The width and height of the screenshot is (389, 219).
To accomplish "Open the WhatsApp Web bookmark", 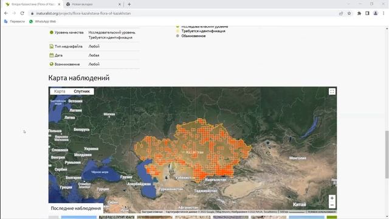I will [43, 22].
